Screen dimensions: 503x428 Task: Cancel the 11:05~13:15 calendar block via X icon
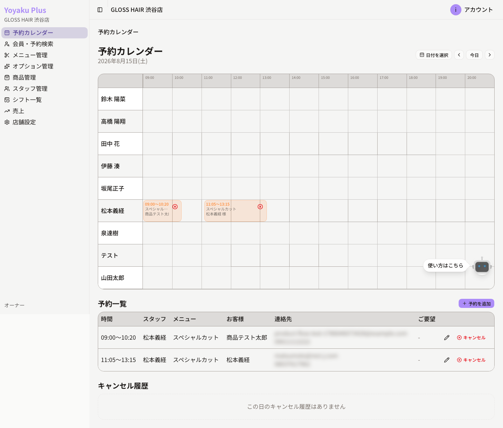(x=260, y=207)
